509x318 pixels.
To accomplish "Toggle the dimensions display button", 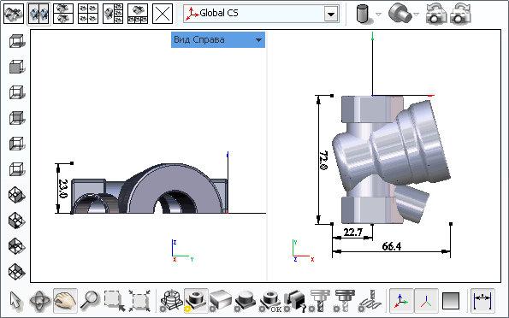I will pos(482,301).
